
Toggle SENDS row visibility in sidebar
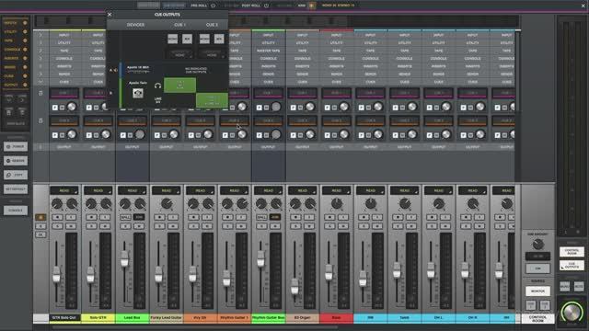coord(25,67)
